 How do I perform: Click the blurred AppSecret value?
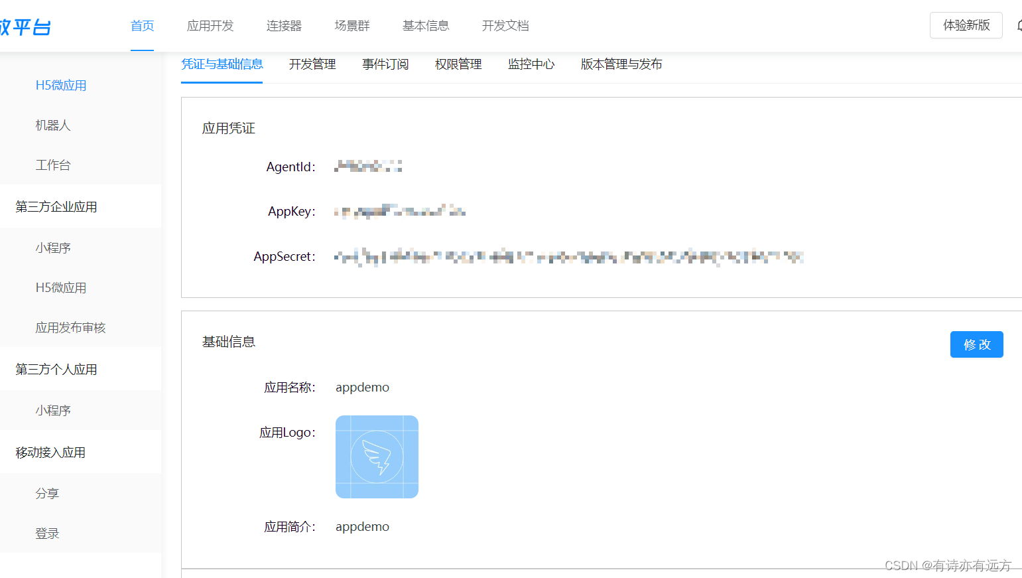(x=569, y=257)
